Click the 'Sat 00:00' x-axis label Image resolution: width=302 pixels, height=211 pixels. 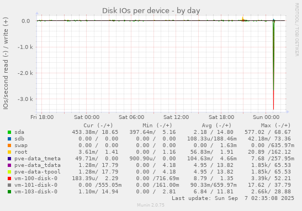tap(87, 117)
